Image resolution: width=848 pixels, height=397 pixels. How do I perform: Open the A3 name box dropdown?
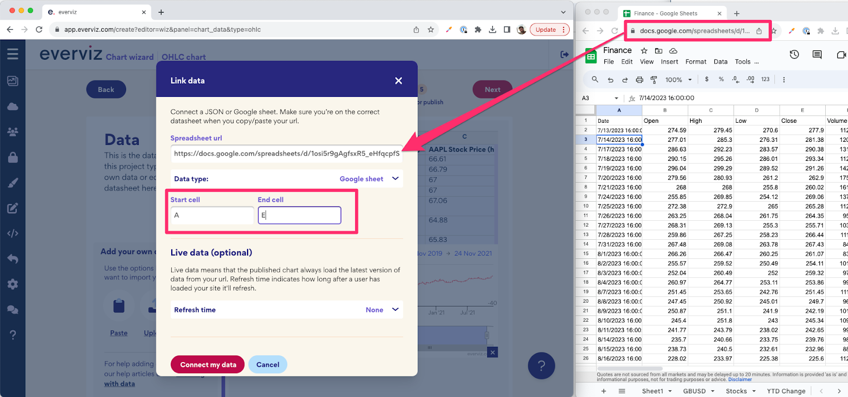pyautogui.click(x=616, y=98)
